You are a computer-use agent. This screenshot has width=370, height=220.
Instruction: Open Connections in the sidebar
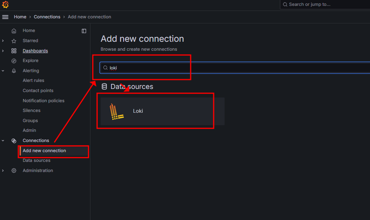click(x=36, y=140)
